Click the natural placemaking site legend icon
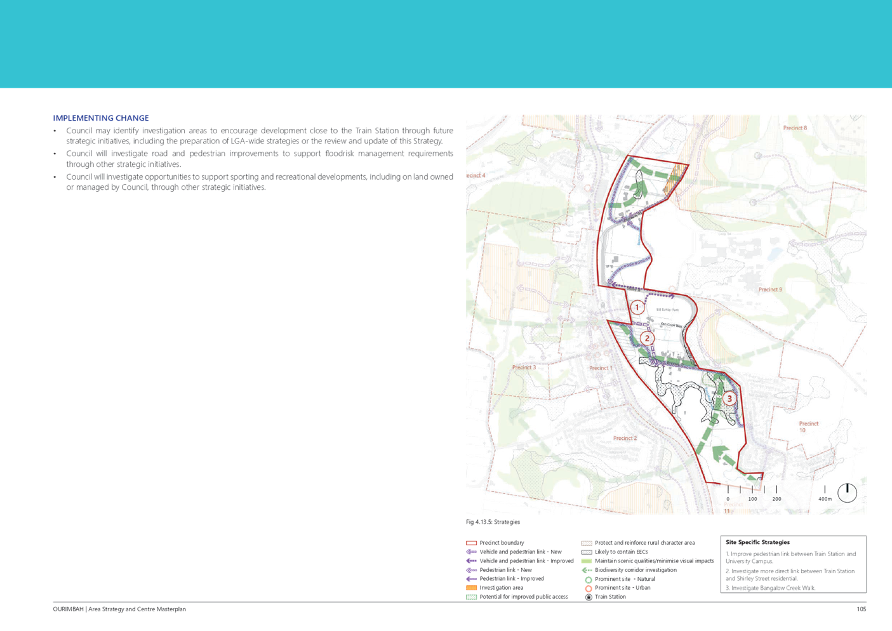This screenshot has height=631, width=892. [588, 580]
